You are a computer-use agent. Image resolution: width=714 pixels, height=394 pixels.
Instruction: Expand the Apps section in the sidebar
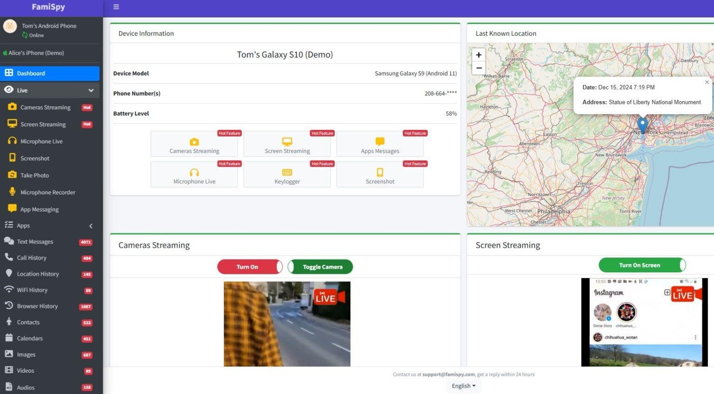click(91, 226)
